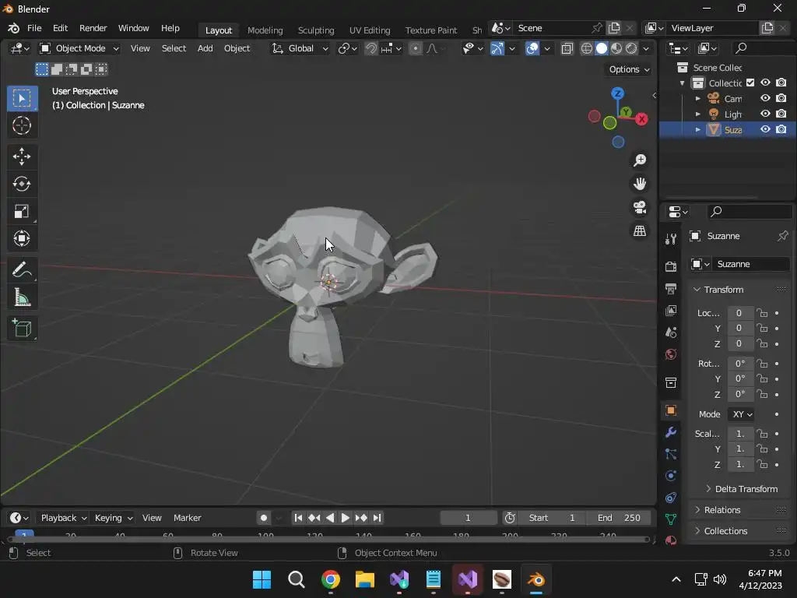Collapse the Transform panel

tap(718, 290)
